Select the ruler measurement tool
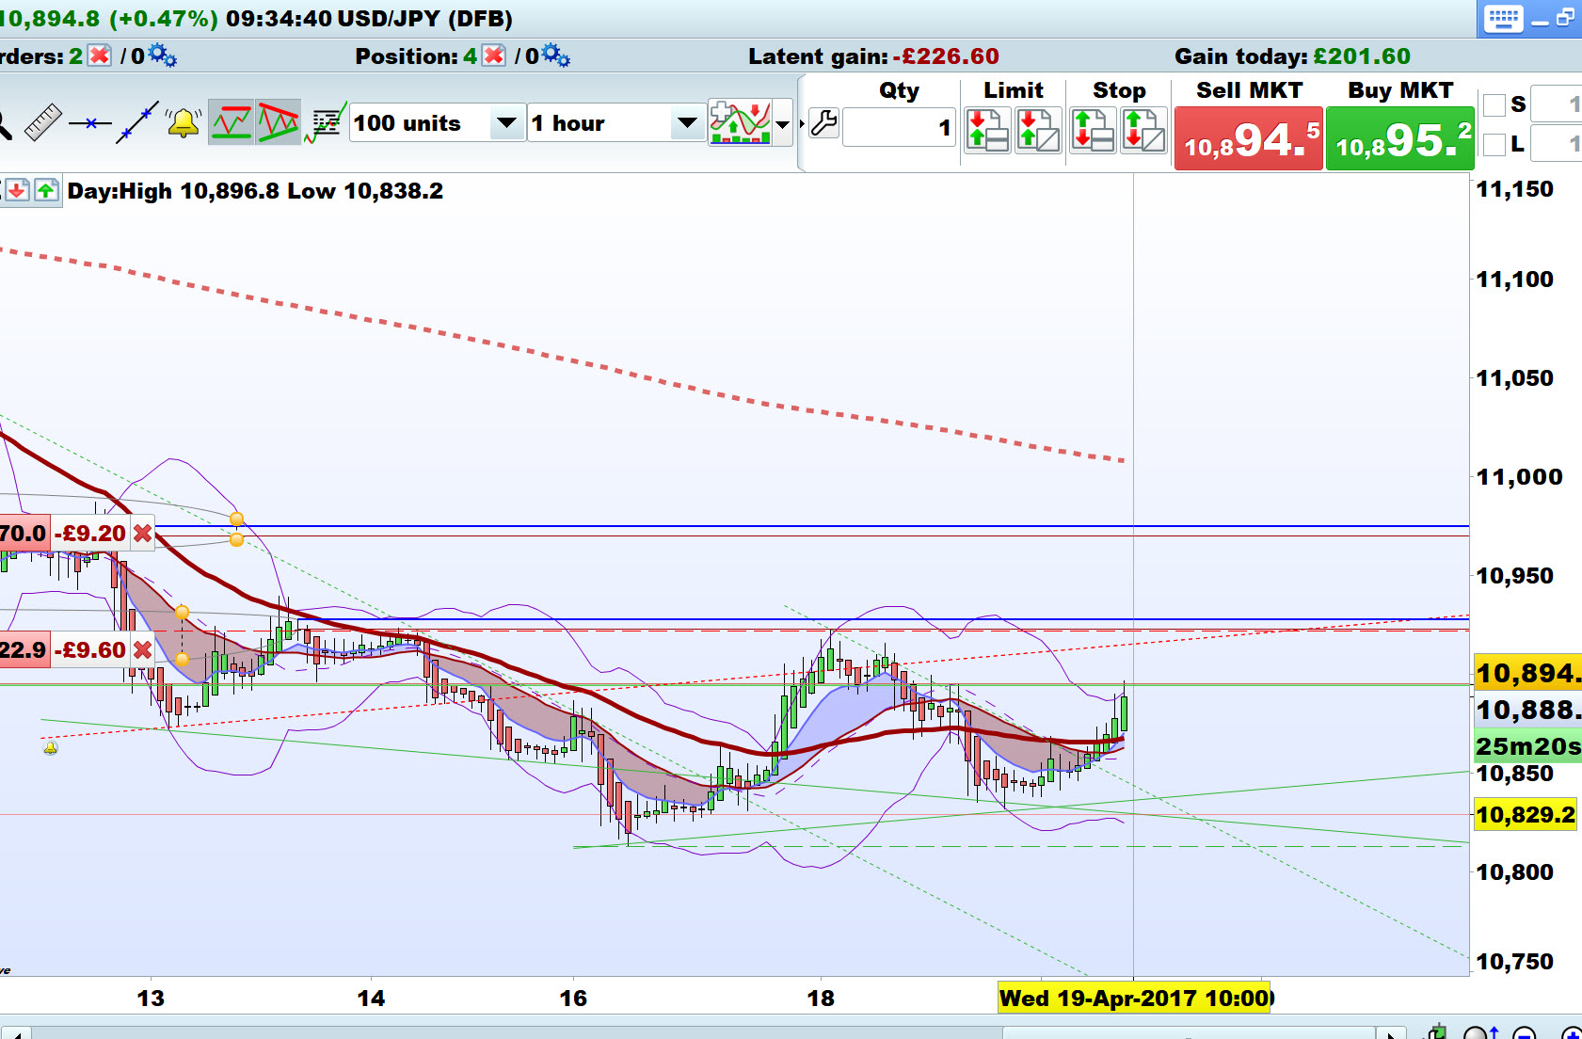Screen dimensions: 1582x1039 (42, 122)
